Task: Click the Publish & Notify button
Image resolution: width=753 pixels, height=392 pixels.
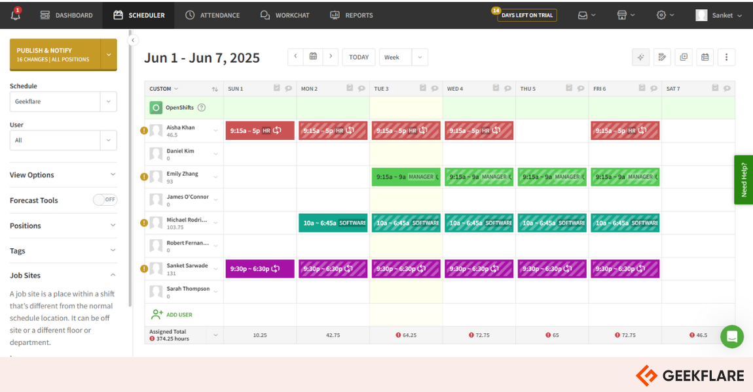Action: [x=54, y=54]
